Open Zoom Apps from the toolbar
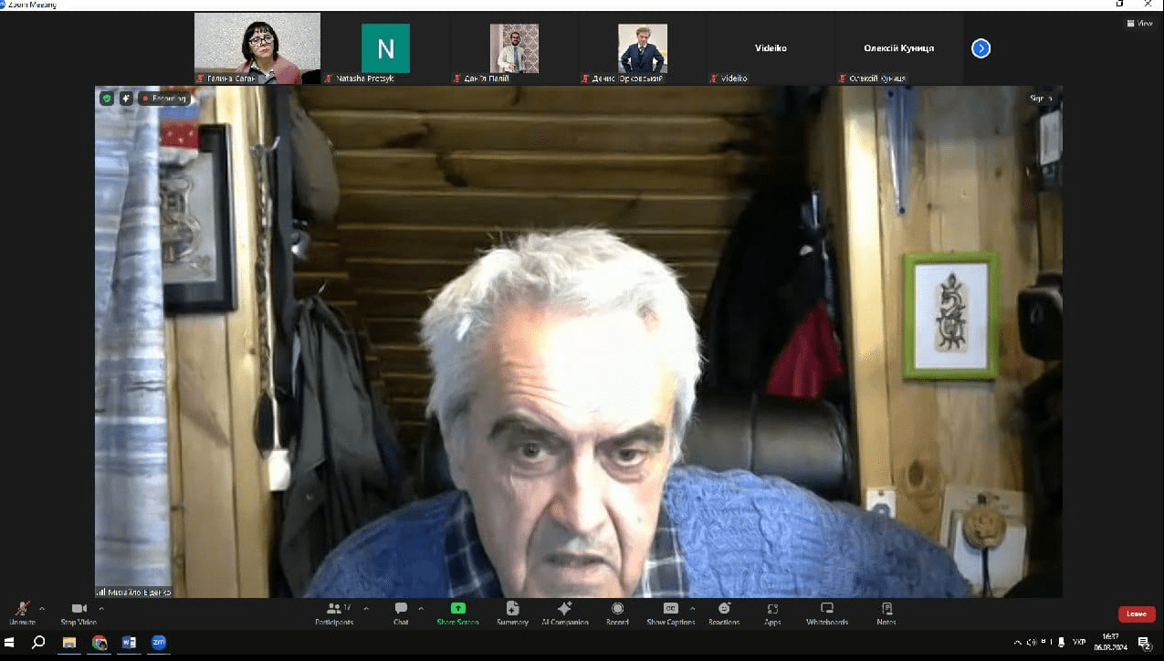The height and width of the screenshot is (661, 1164). 772,610
